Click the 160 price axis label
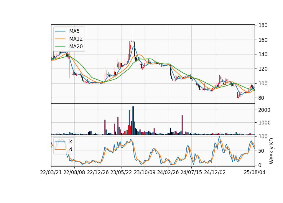Image resolution: width=283 pixels, height=203 pixels. coord(263,40)
